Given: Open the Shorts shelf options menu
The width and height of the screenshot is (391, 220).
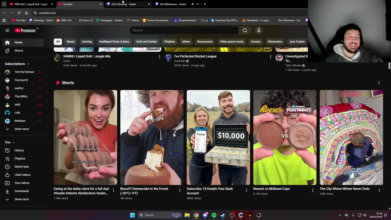Looking at the screenshot, I should coord(379,83).
